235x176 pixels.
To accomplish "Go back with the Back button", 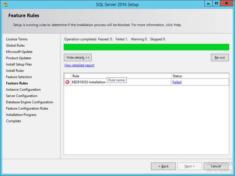I will click(163, 166).
